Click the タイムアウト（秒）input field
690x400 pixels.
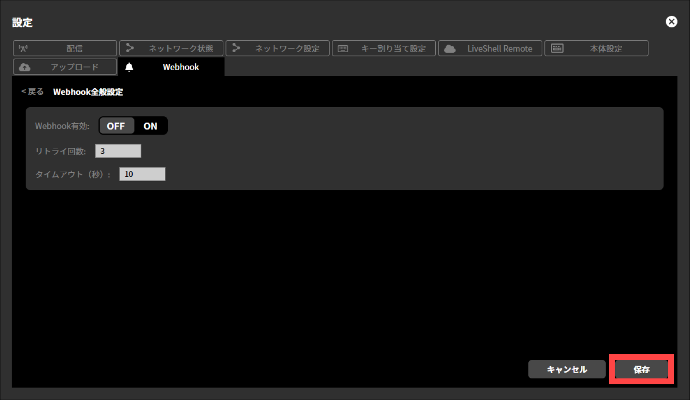[x=142, y=174]
